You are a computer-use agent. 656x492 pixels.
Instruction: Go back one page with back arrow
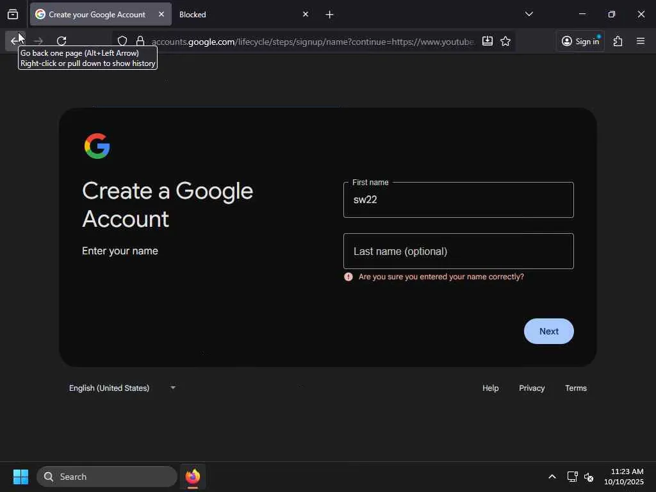point(15,40)
